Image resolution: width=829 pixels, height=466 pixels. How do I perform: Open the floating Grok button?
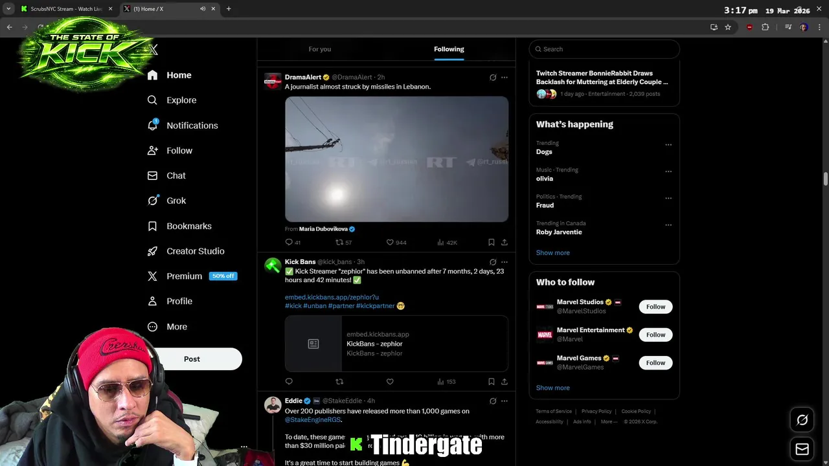pos(802,420)
